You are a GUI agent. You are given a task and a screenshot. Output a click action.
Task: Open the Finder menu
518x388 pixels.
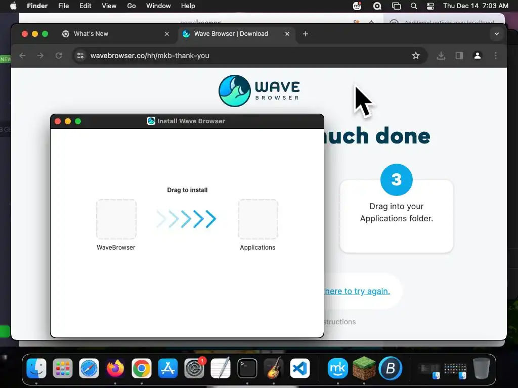point(37,6)
